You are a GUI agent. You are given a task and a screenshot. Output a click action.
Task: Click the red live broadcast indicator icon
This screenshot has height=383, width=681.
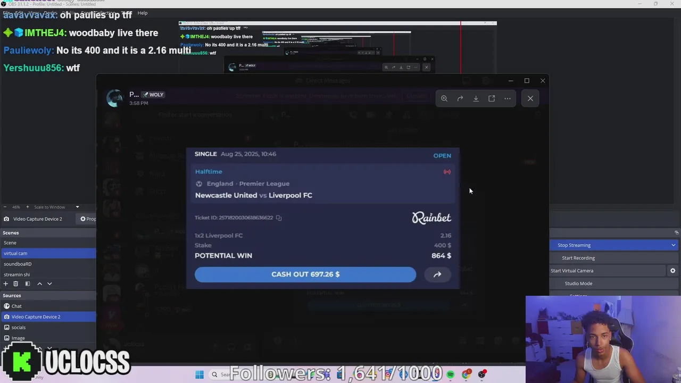[x=447, y=172]
